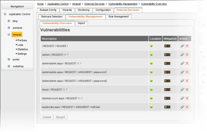Image resolution: width=207 pixels, height=132 pixels.
Task: Edit the /subscribe.aspx txtEmail vulnerability
Action: click(x=182, y=107)
